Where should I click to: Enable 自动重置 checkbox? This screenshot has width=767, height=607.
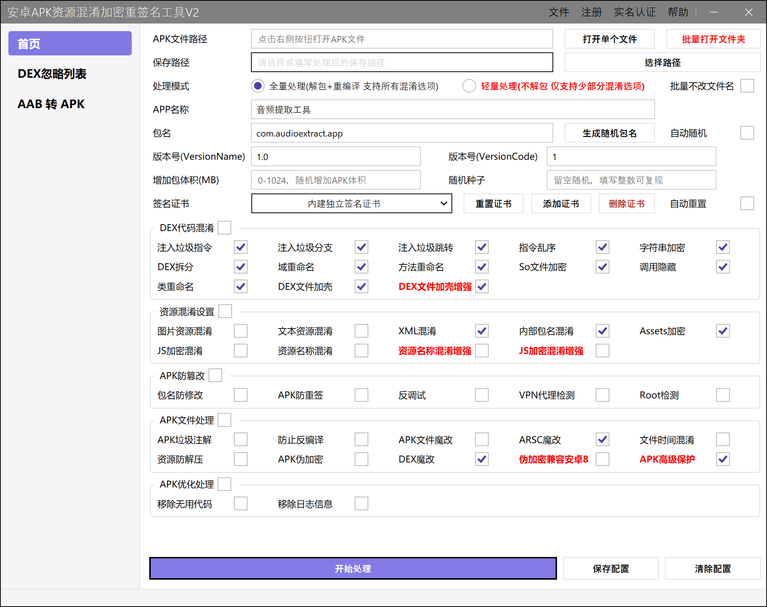[x=747, y=203]
